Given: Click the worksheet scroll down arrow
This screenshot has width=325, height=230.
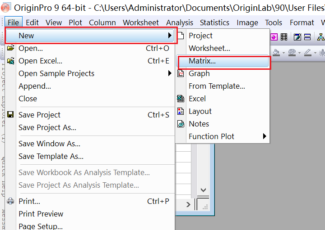Looking at the screenshot, I should [203, 190].
